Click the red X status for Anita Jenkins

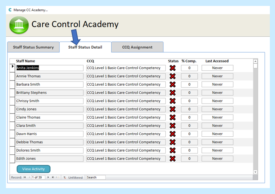[173, 68]
